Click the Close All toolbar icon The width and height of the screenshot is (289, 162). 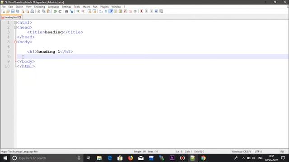[28, 11]
